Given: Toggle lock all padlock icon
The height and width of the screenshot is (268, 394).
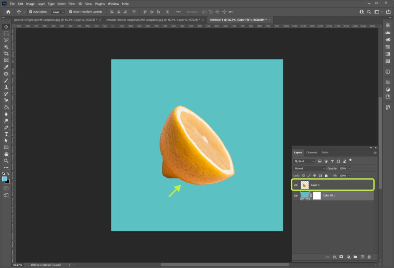Looking at the screenshot, I should point(326,176).
